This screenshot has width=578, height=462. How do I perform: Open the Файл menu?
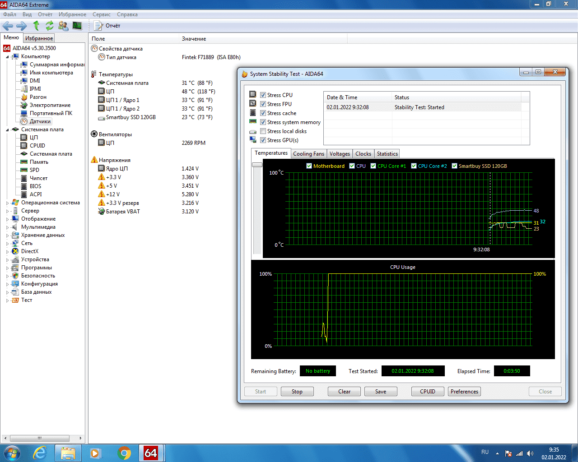click(9, 14)
